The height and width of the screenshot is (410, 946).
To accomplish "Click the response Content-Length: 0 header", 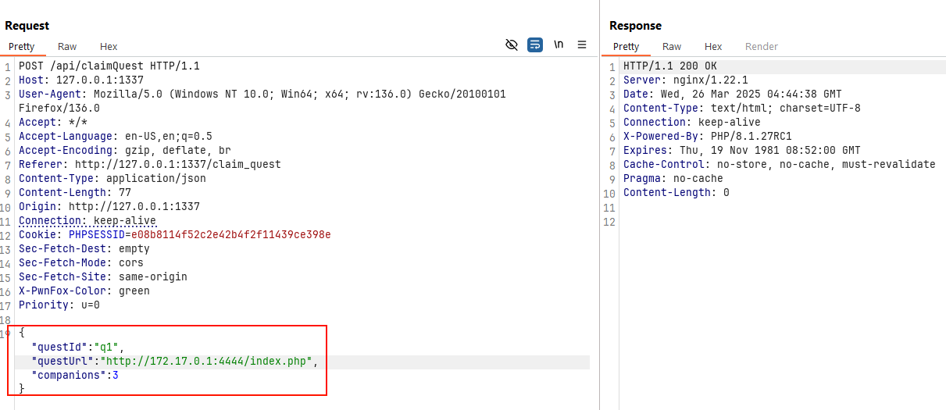I will [x=676, y=193].
